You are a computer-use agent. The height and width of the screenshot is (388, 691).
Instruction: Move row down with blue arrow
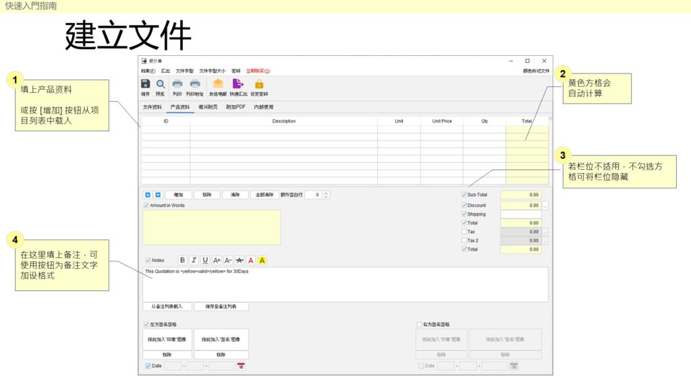(x=158, y=195)
